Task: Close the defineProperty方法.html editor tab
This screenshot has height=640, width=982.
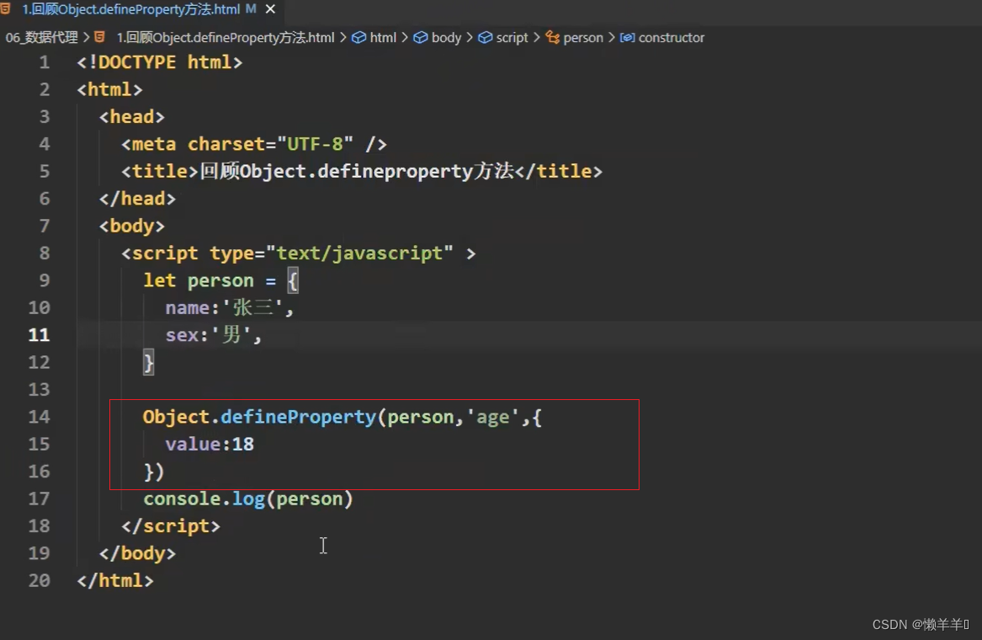Action: coord(271,9)
